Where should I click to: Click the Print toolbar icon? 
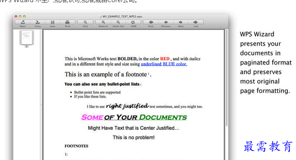[x=68, y=22]
